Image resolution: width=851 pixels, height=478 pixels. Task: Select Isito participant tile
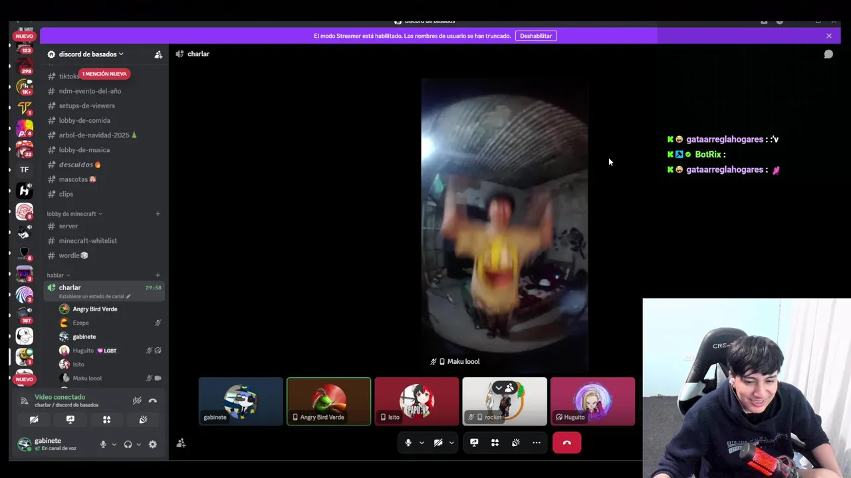[x=417, y=401]
